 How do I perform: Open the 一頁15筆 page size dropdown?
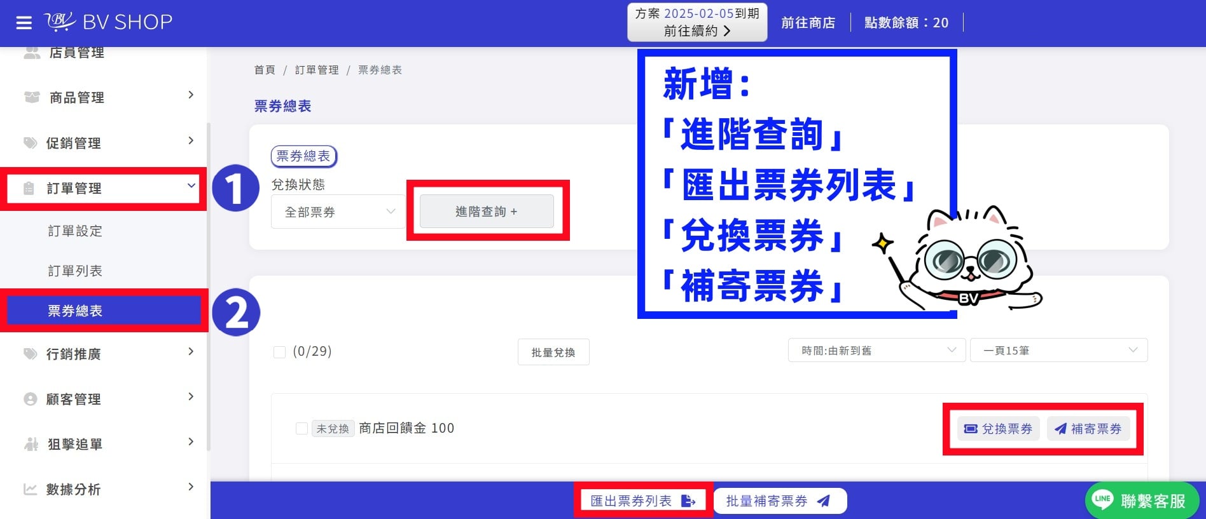pyautogui.click(x=1059, y=351)
